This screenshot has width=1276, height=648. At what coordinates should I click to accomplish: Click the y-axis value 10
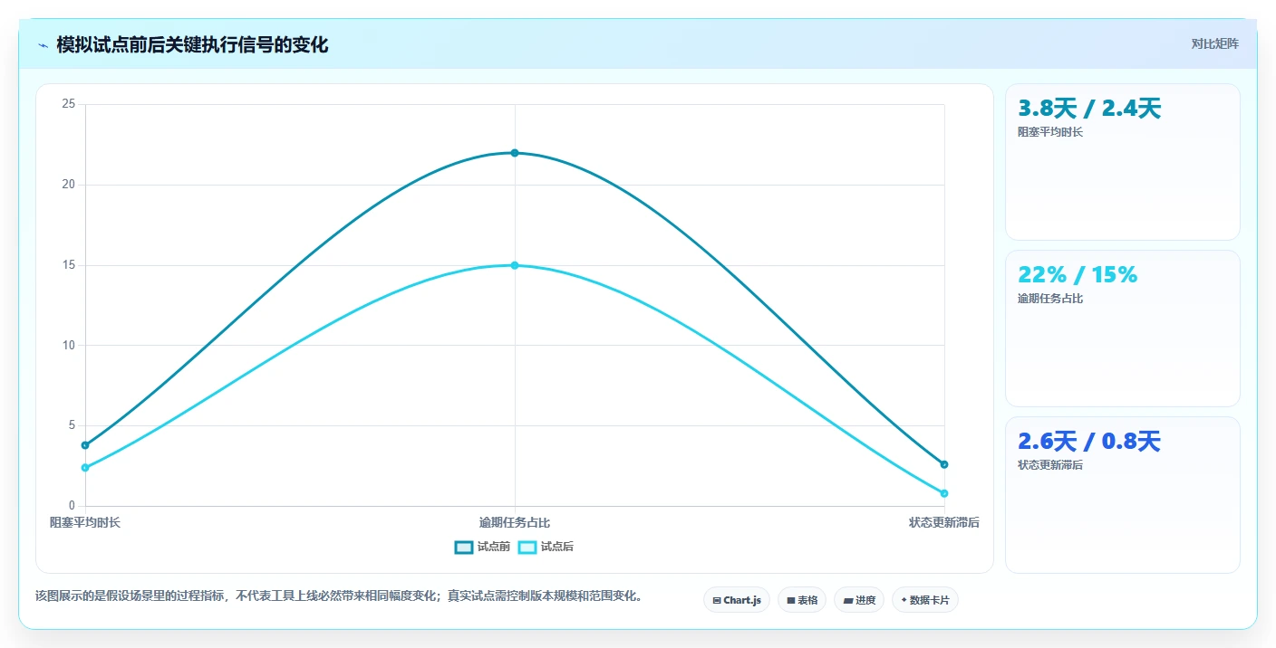click(68, 346)
